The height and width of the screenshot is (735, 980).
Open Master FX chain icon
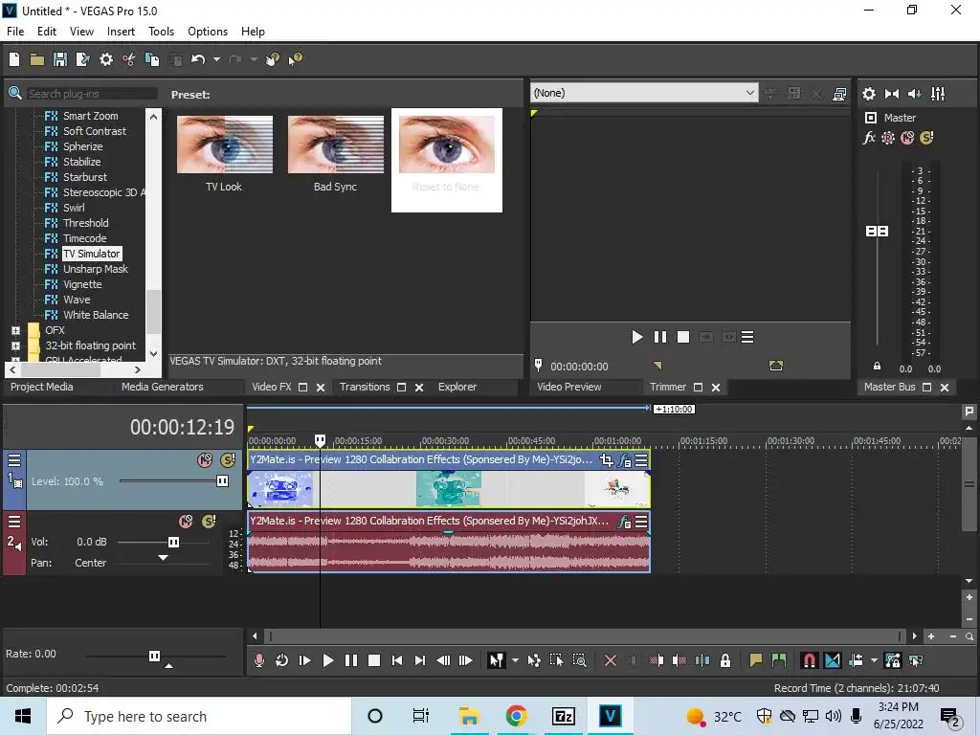(x=869, y=138)
